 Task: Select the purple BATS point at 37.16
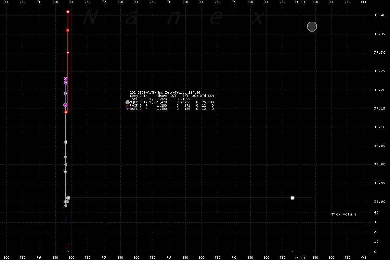point(66,105)
